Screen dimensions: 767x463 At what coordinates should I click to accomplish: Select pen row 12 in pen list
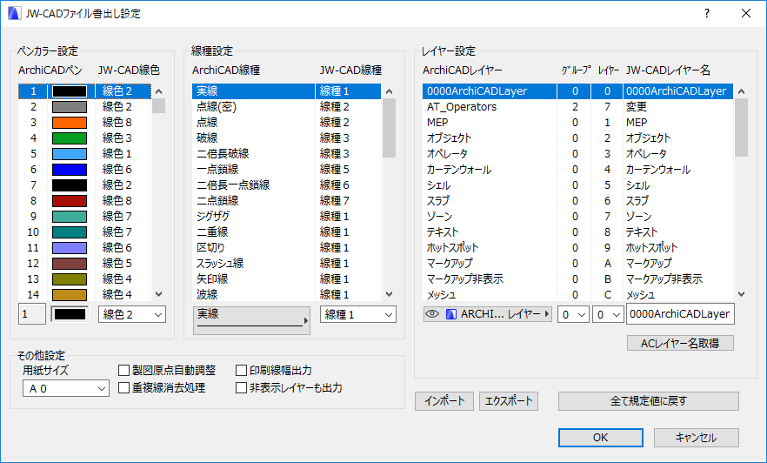84,264
